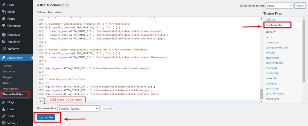Go to the Themes submenu

pyautogui.click(x=7, y=66)
